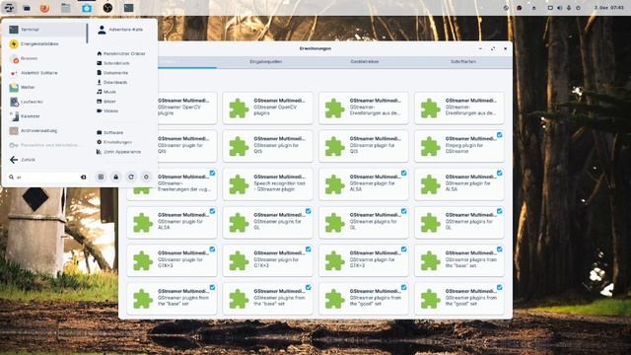This screenshot has width=631, height=355.
Task: Open the Schreibtisch folder shortcut
Action: pyautogui.click(x=113, y=63)
